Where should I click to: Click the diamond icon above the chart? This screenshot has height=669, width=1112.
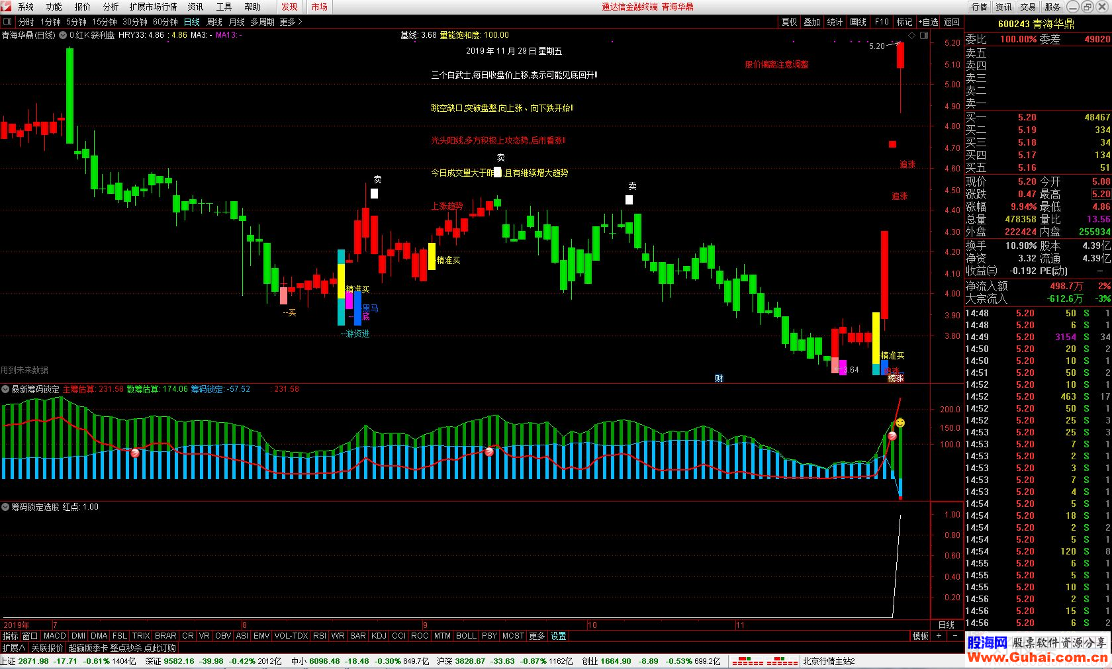point(911,36)
